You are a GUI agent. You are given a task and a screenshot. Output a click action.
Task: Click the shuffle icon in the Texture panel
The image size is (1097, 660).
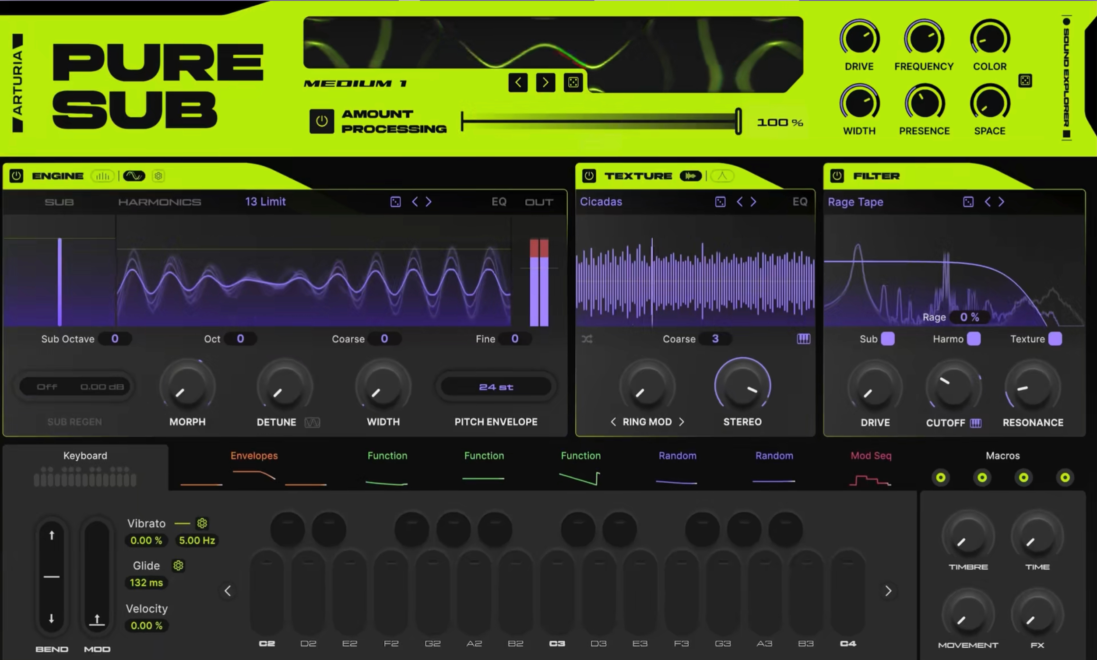tap(587, 339)
